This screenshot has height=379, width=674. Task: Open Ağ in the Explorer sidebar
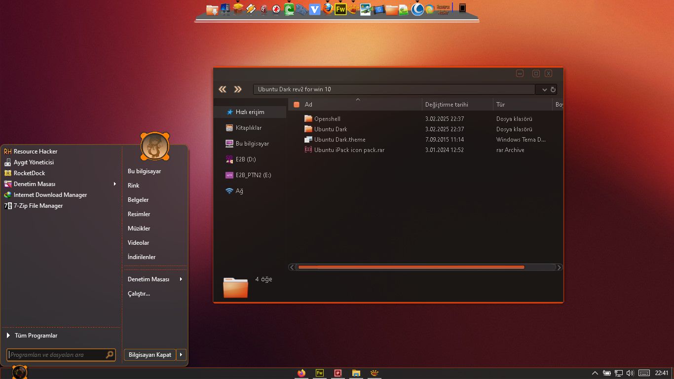tap(239, 191)
